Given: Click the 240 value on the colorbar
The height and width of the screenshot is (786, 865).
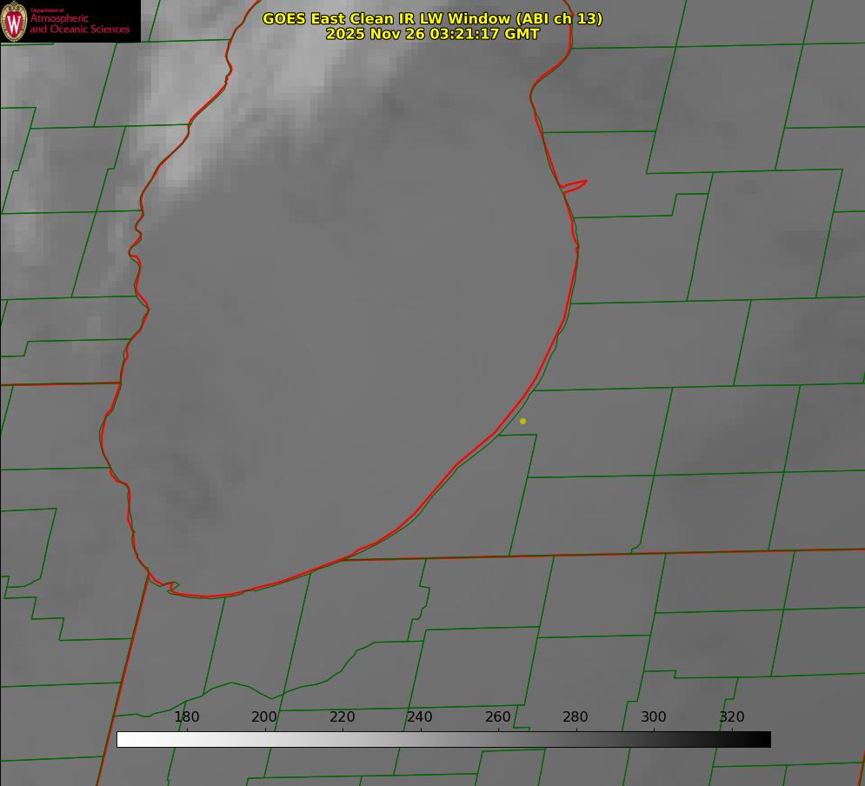Looking at the screenshot, I should (420, 717).
